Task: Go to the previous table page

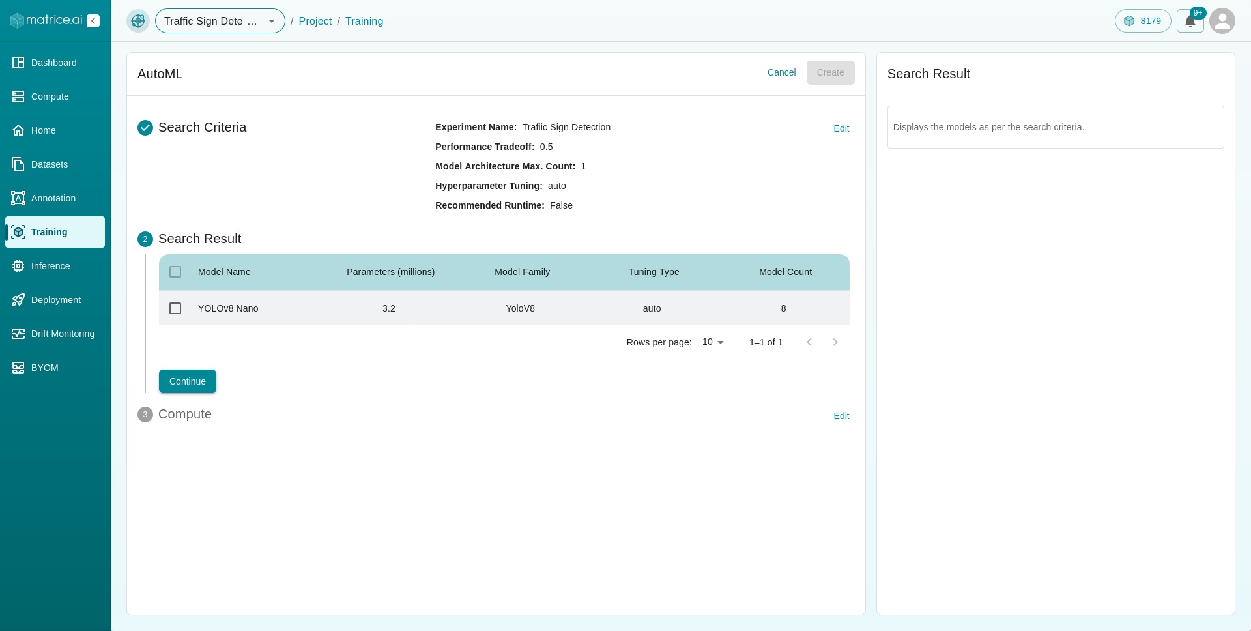Action: point(809,342)
